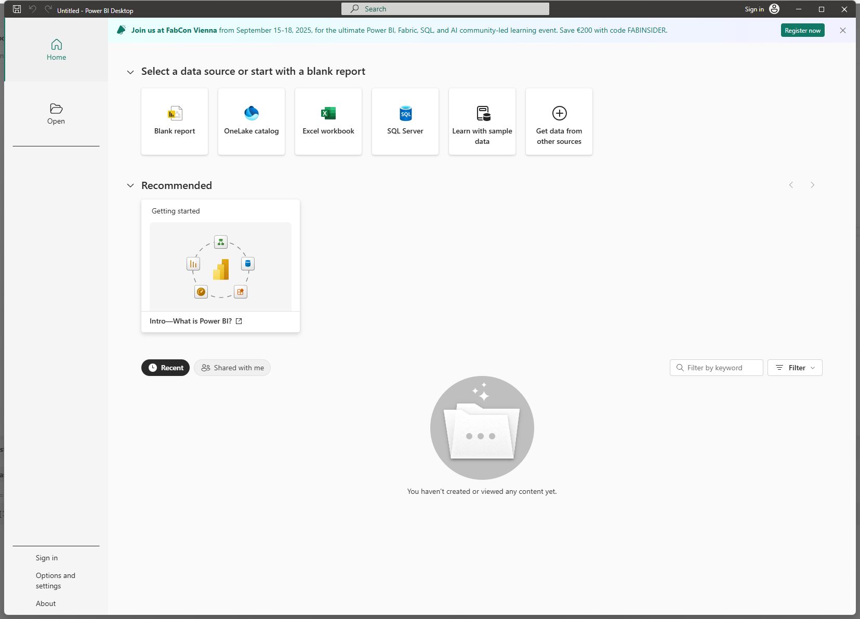860x619 pixels.
Task: Open the About entry
Action: (46, 603)
